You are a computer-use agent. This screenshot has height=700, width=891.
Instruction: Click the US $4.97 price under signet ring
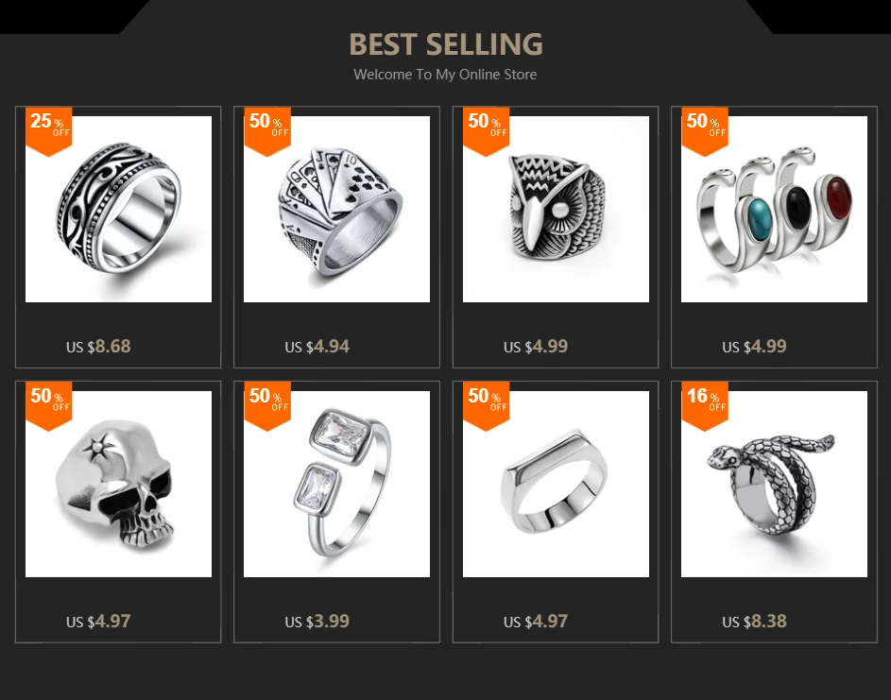click(x=536, y=621)
